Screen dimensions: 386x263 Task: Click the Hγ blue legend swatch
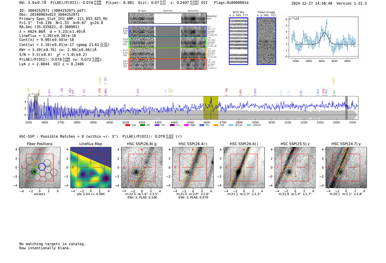[202, 125]
